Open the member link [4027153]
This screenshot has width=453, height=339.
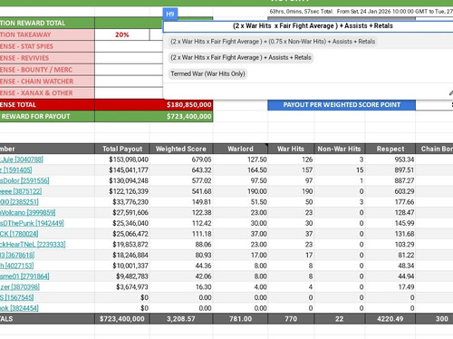(16, 266)
